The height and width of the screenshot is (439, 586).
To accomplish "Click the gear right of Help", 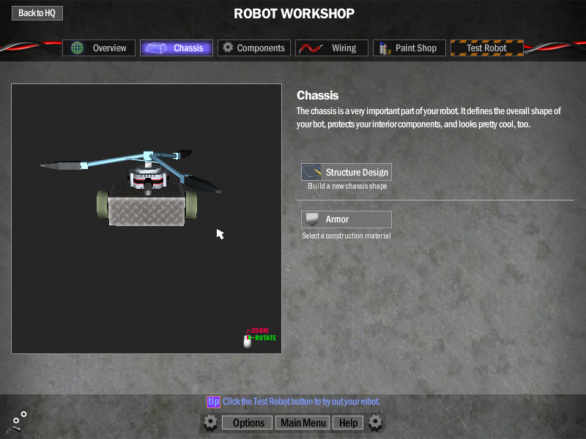I will coord(375,422).
